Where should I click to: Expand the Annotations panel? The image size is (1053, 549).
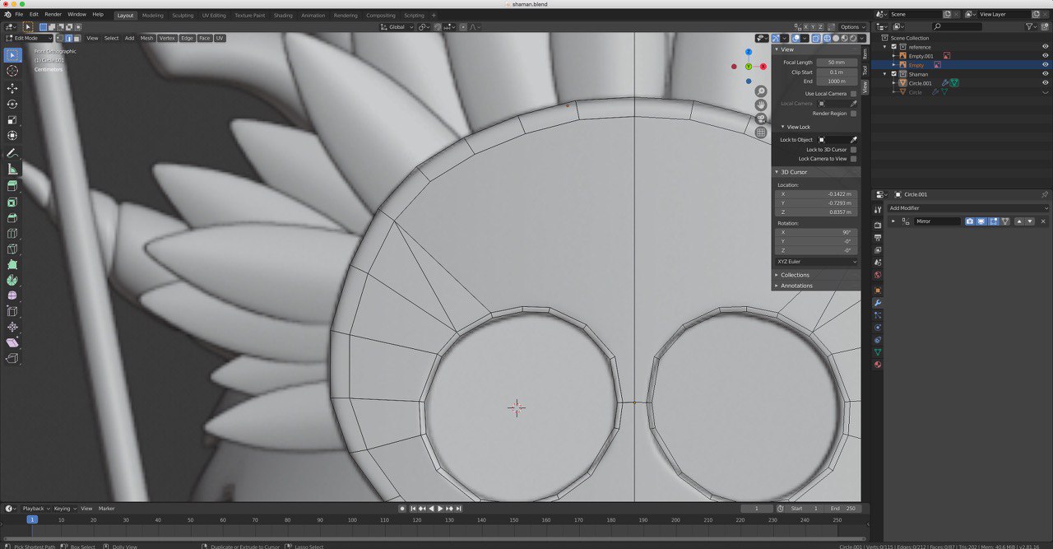(x=796, y=286)
